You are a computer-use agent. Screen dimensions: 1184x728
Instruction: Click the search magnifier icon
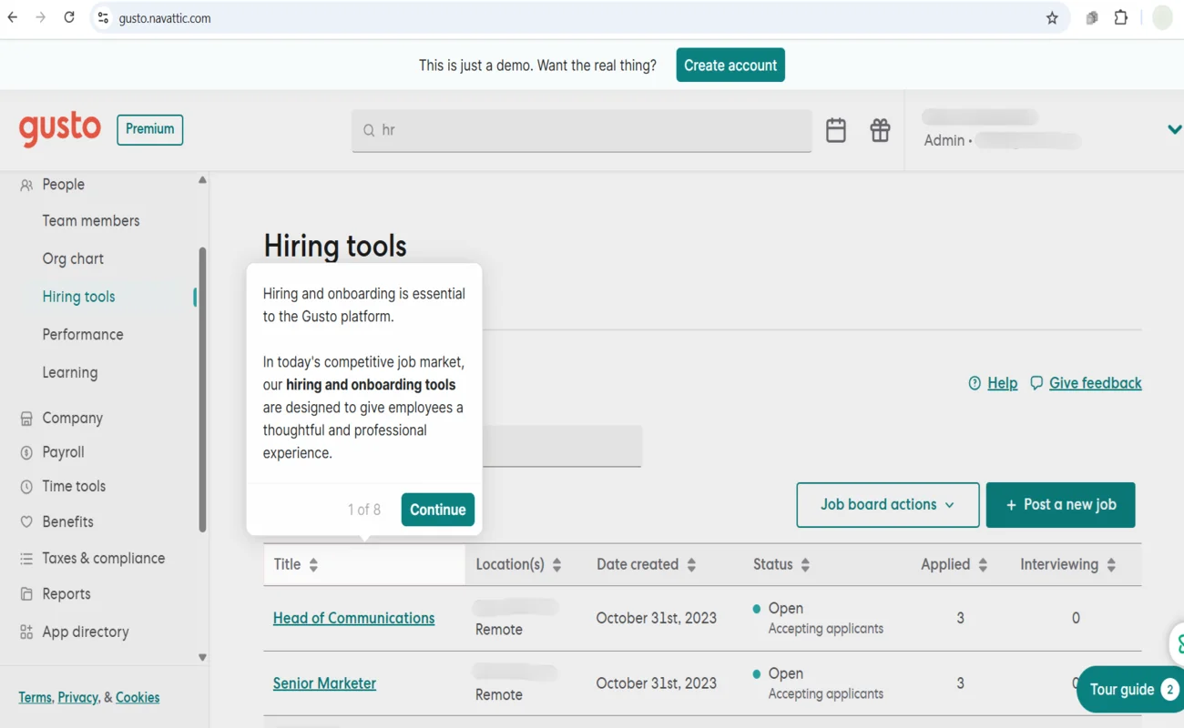point(369,131)
